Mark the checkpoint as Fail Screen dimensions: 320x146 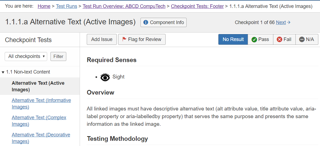[x=284, y=39]
